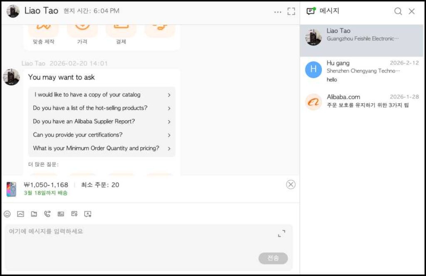Ask about the Alibaba Supplier Report

tap(102, 122)
